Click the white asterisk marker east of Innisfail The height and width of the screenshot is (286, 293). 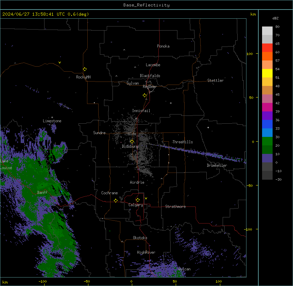tap(171, 103)
